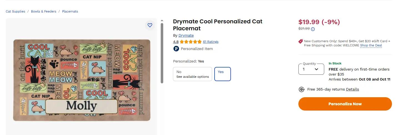Go to Bowls & Feeders breadcrumb
415x135 pixels.
44,11
